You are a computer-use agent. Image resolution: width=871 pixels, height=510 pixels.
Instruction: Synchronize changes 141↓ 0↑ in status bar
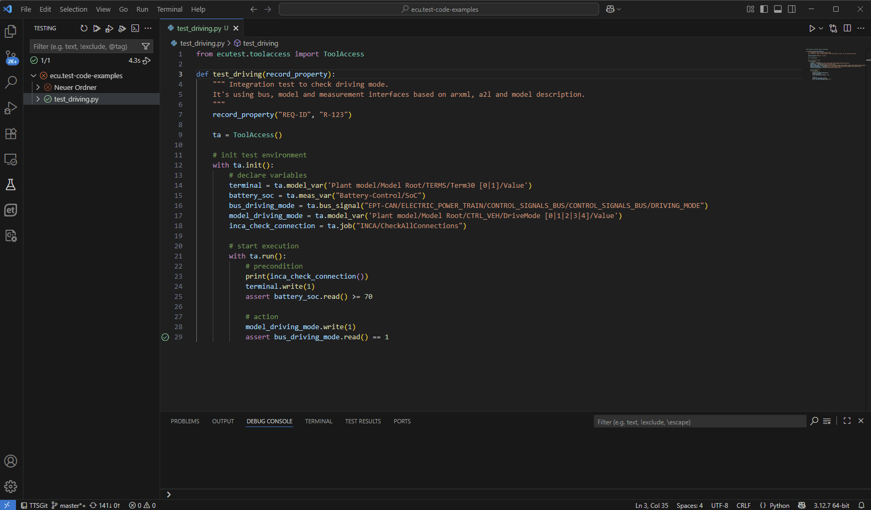tap(105, 505)
